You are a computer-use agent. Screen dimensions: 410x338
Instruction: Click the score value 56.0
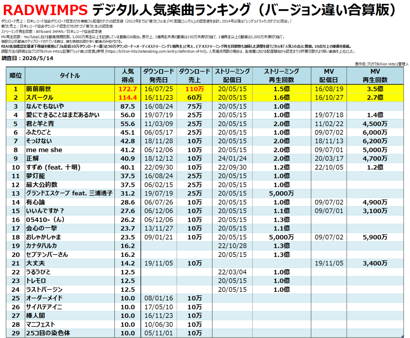click(128, 115)
